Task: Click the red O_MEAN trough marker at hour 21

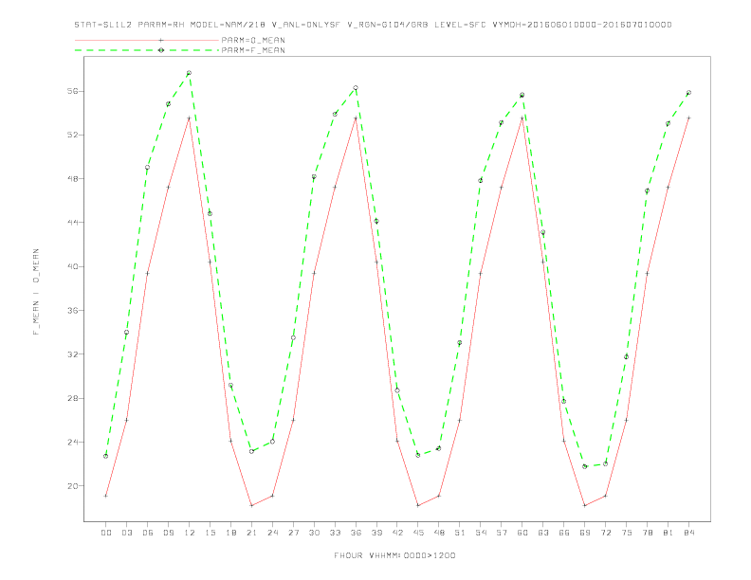Action: [x=251, y=505]
